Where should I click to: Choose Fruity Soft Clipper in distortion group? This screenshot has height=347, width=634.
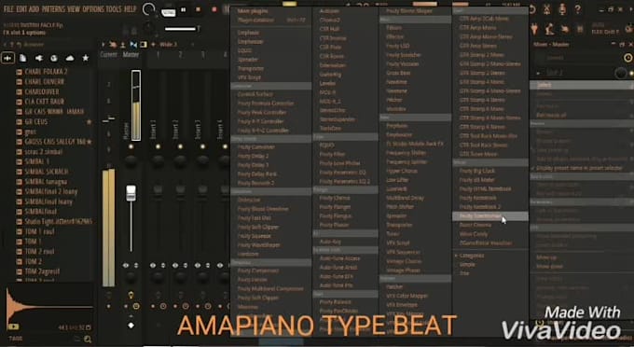(x=258, y=228)
